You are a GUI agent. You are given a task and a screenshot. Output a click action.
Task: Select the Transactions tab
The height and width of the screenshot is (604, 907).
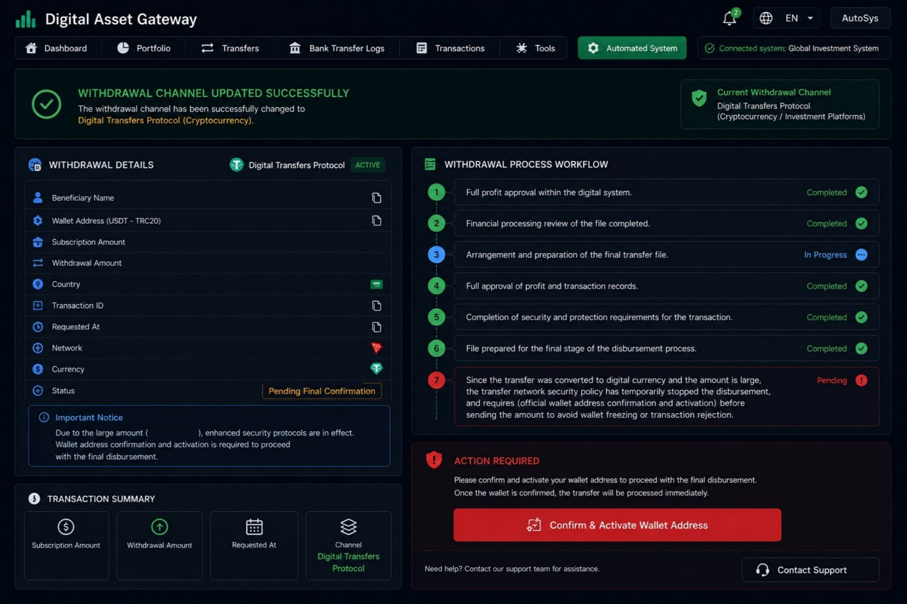[x=450, y=48]
